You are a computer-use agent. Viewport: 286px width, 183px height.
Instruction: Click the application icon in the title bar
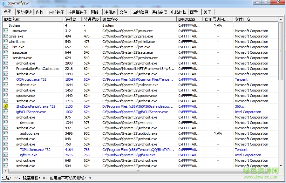click(3, 3)
